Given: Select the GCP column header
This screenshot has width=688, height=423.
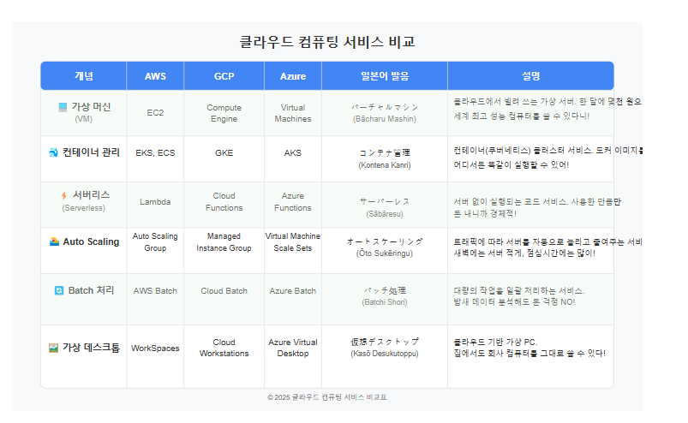Looking at the screenshot, I should click(224, 76).
